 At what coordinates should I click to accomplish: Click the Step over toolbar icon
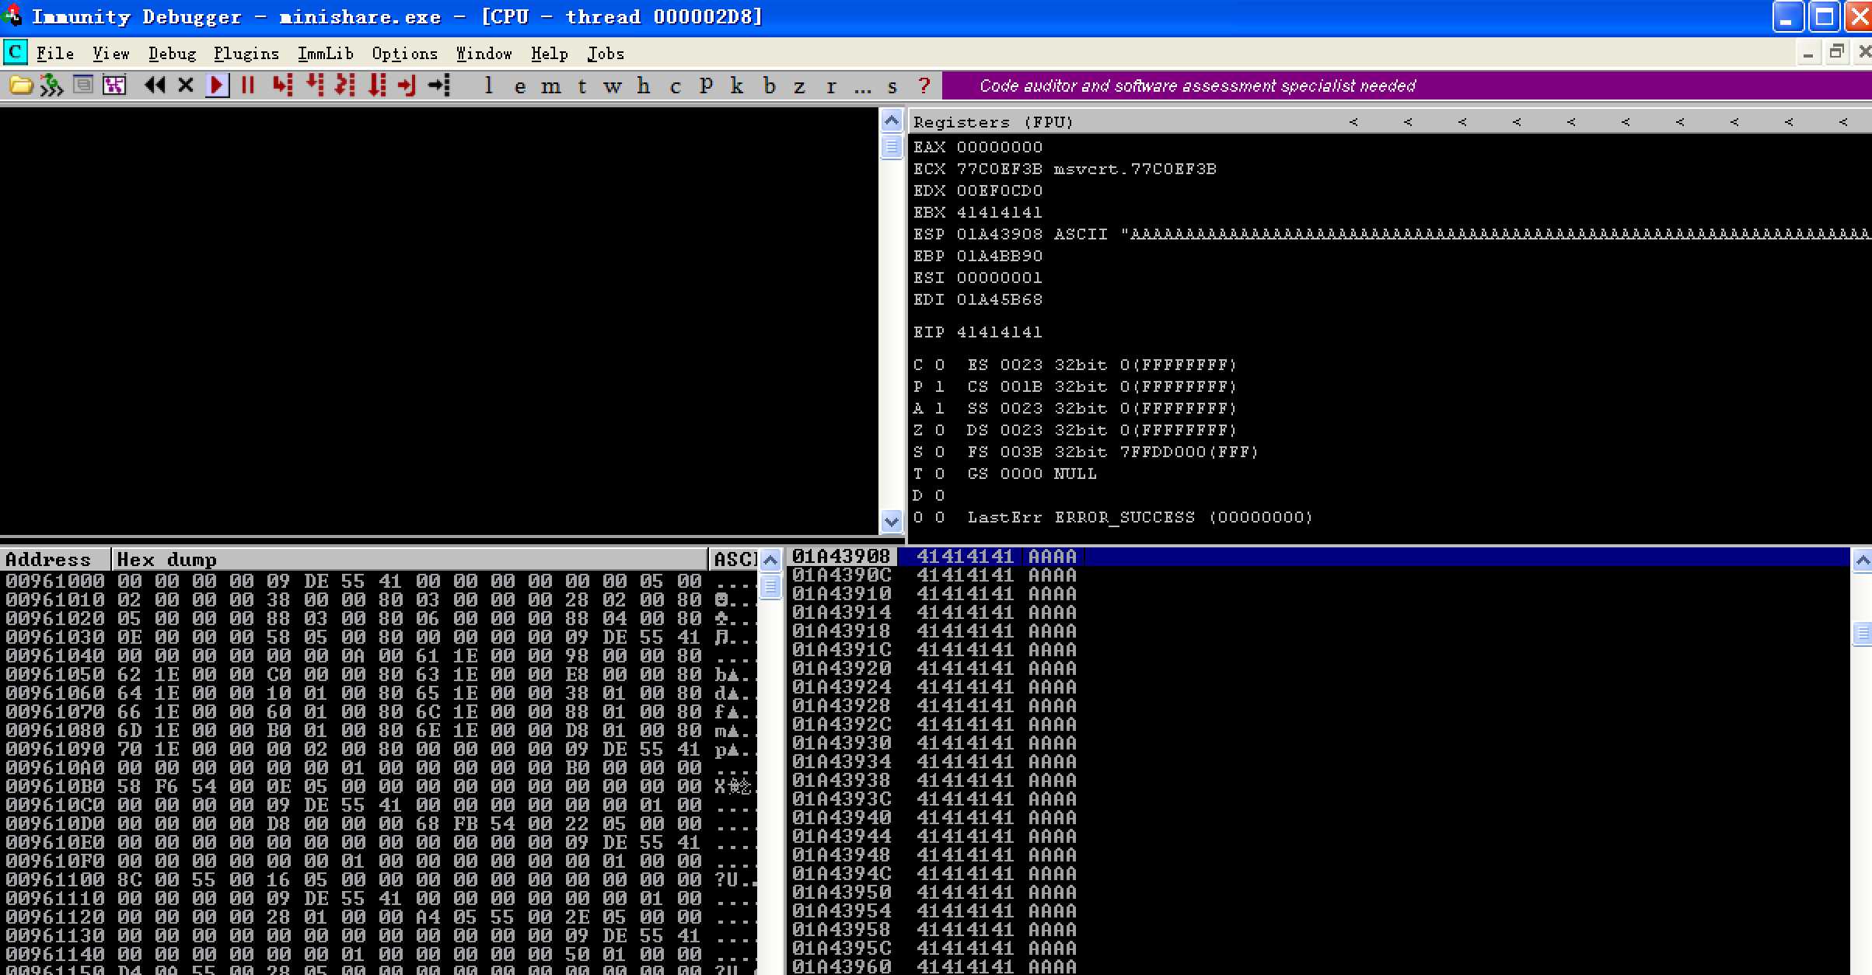315,86
